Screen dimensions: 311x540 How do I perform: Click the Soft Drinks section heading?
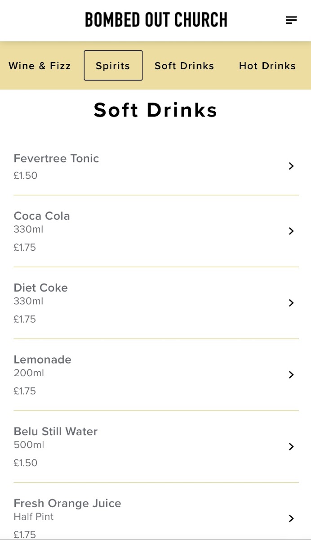point(155,110)
